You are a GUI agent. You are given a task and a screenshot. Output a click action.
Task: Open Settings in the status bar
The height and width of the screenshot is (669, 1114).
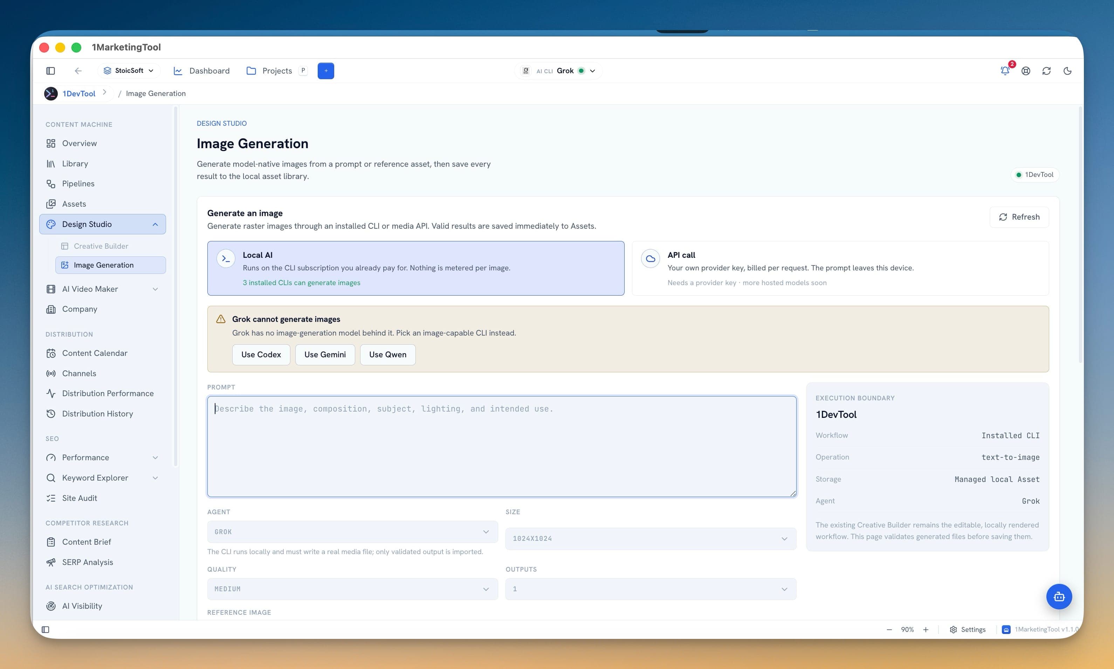coord(968,629)
